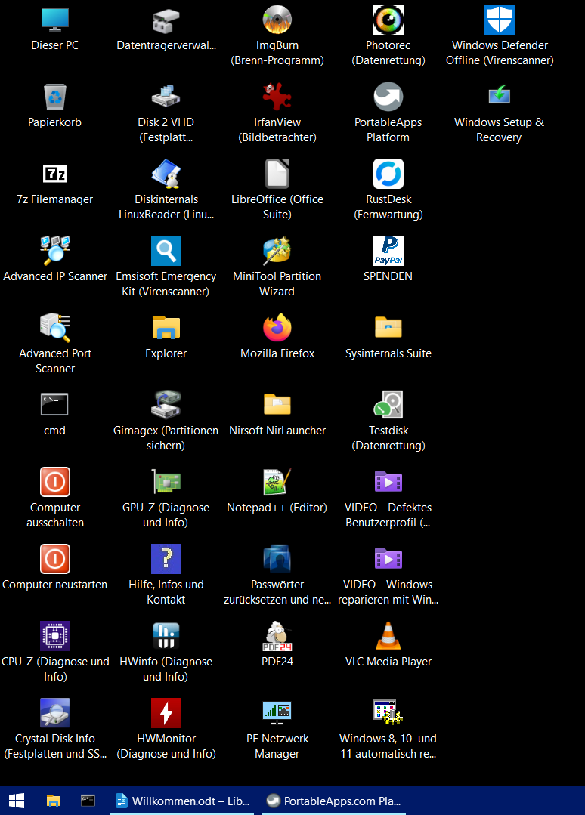
Task: Select the Computer ausschalten power icon
Action: [55, 481]
